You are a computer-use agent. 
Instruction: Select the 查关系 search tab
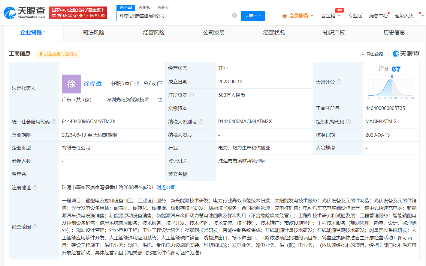coord(163,7)
